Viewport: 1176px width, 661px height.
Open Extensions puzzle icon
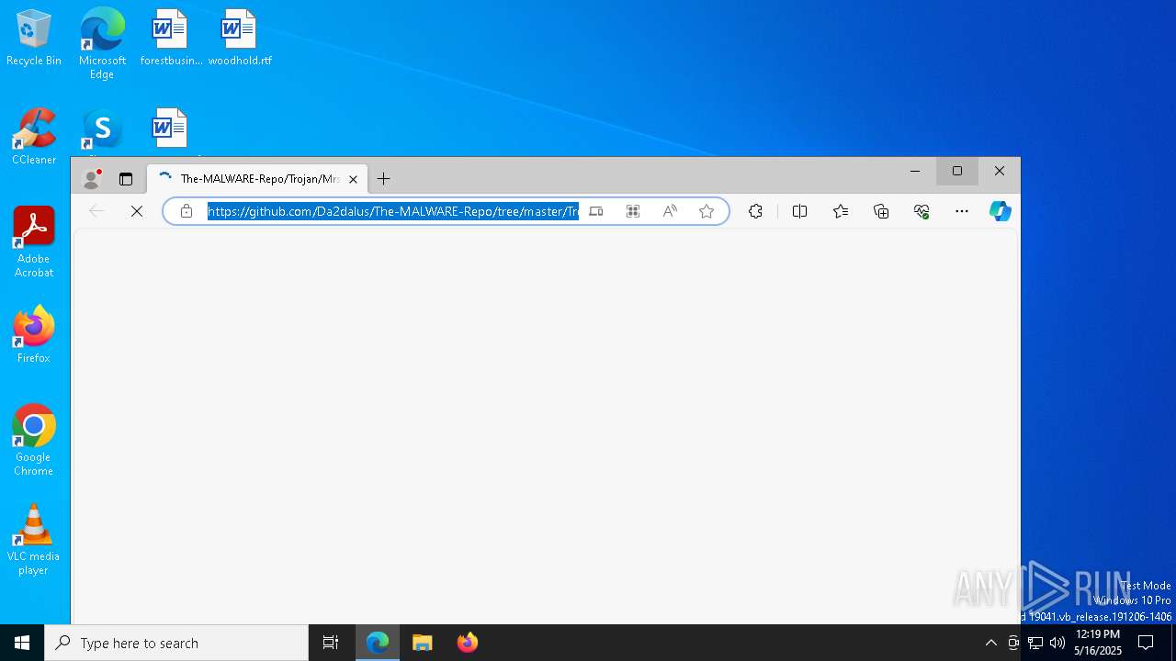(x=755, y=211)
